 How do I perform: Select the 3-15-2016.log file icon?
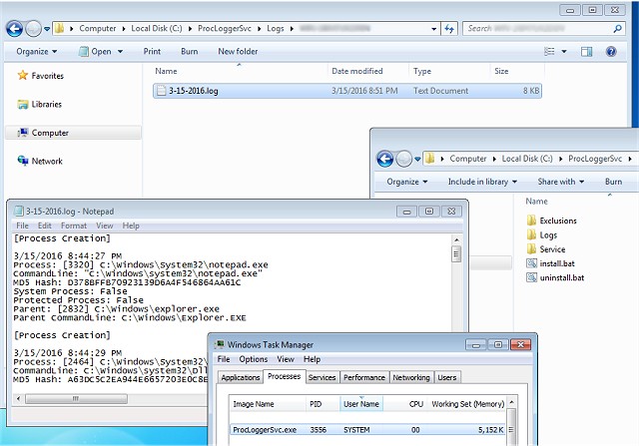tap(163, 91)
